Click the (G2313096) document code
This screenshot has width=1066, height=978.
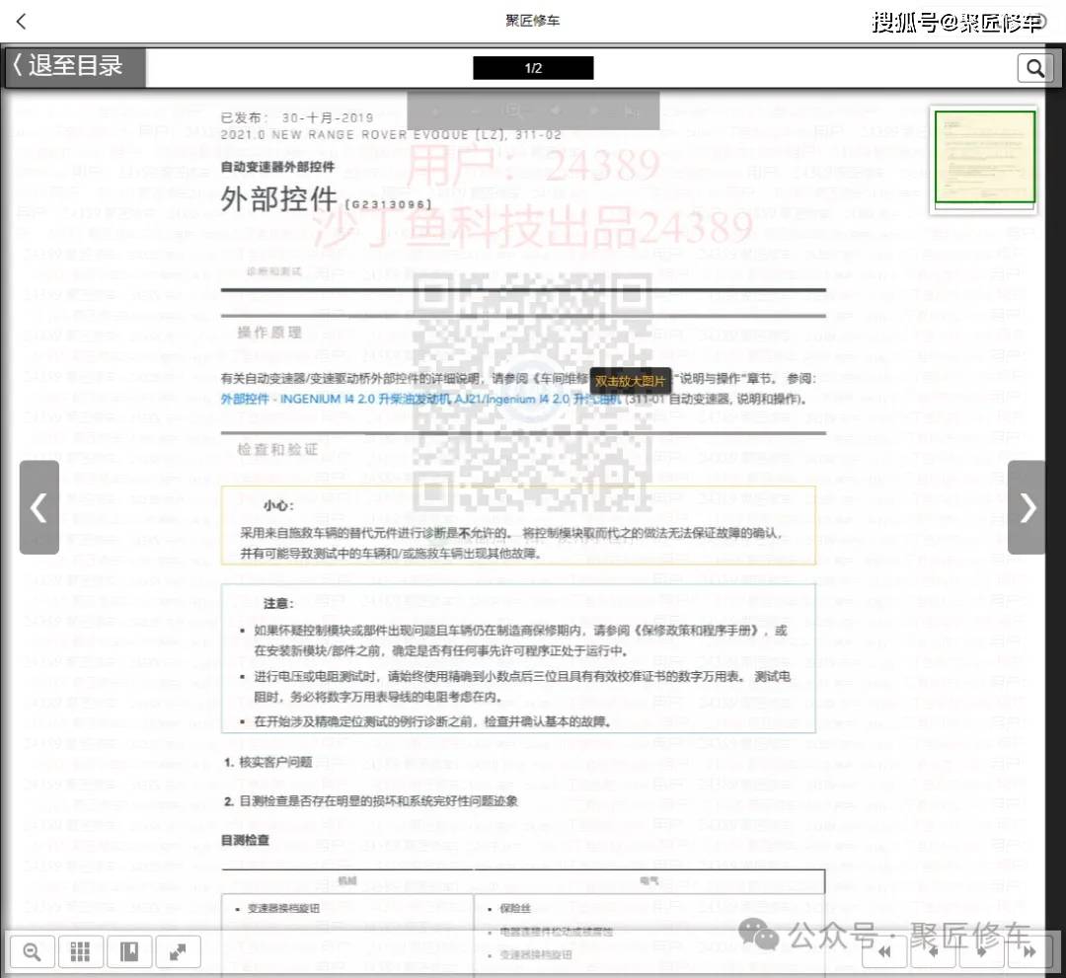point(388,204)
